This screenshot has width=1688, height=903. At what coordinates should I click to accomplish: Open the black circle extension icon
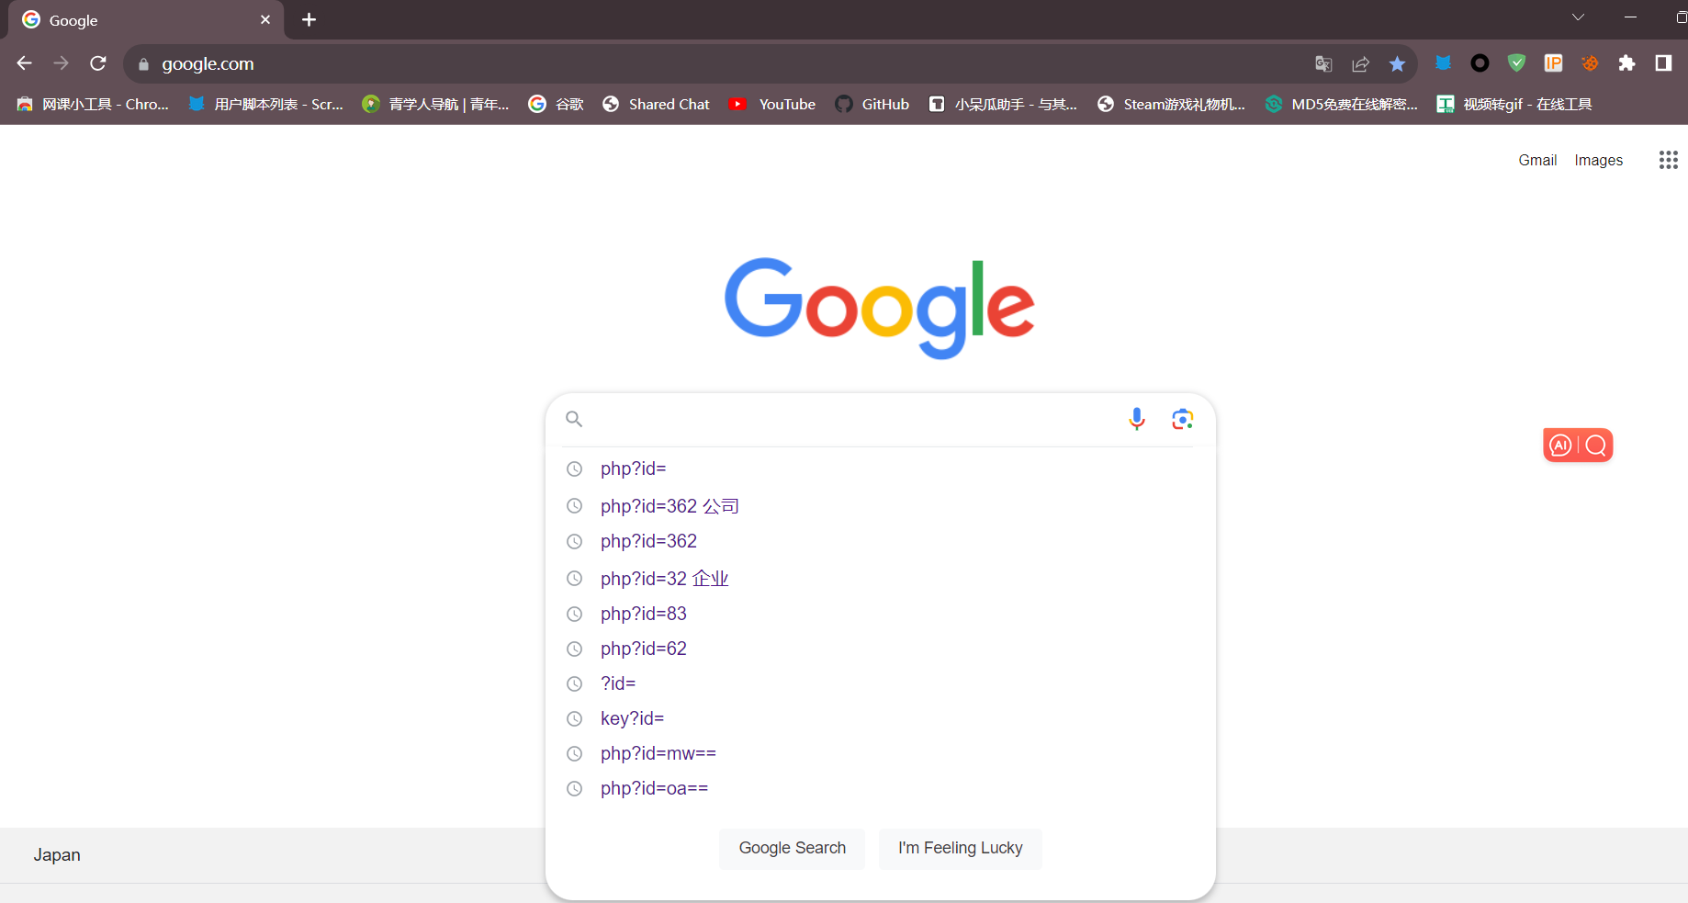click(x=1480, y=62)
